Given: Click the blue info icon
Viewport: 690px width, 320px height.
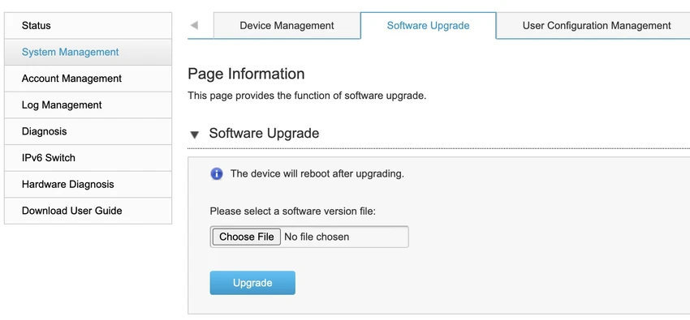Looking at the screenshot, I should [x=217, y=174].
